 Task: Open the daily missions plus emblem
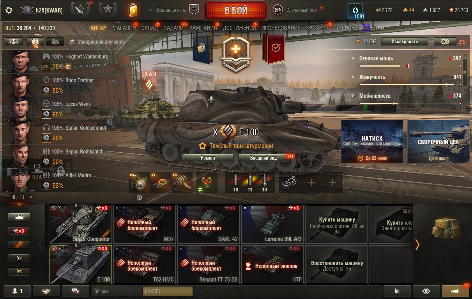pyautogui.click(x=235, y=55)
